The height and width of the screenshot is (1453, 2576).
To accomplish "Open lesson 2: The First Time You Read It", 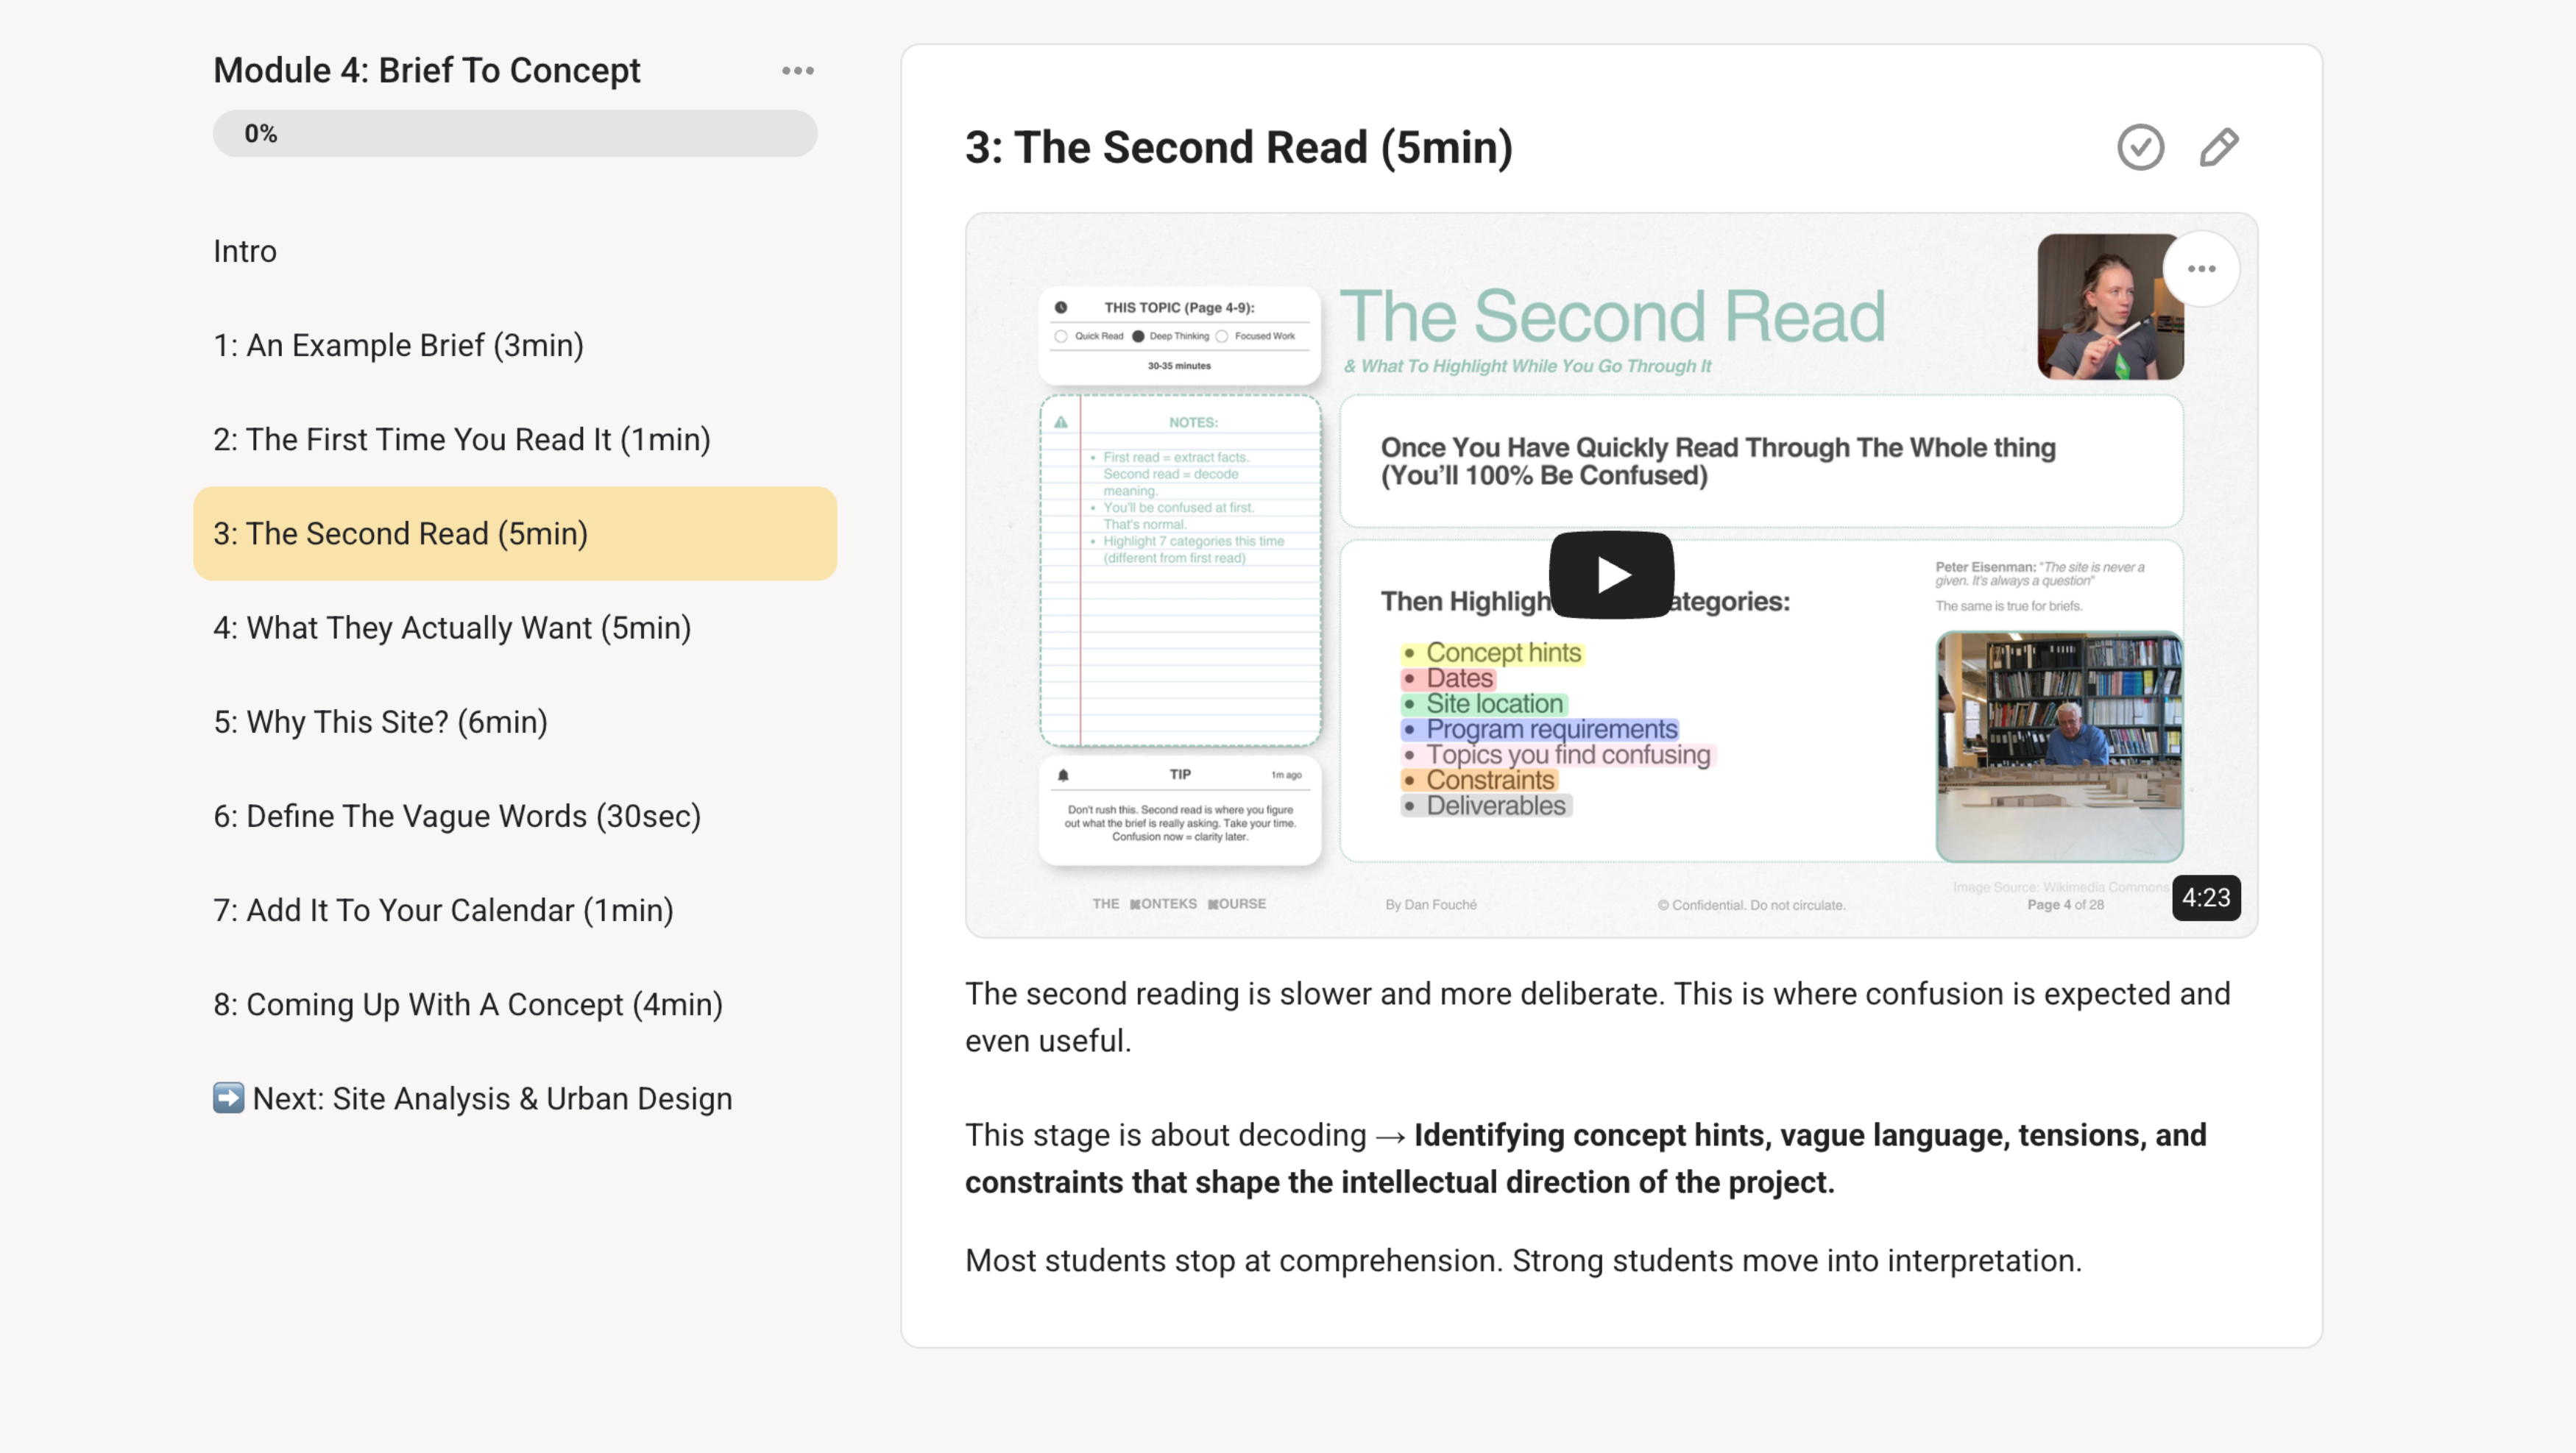I will pos(461,440).
